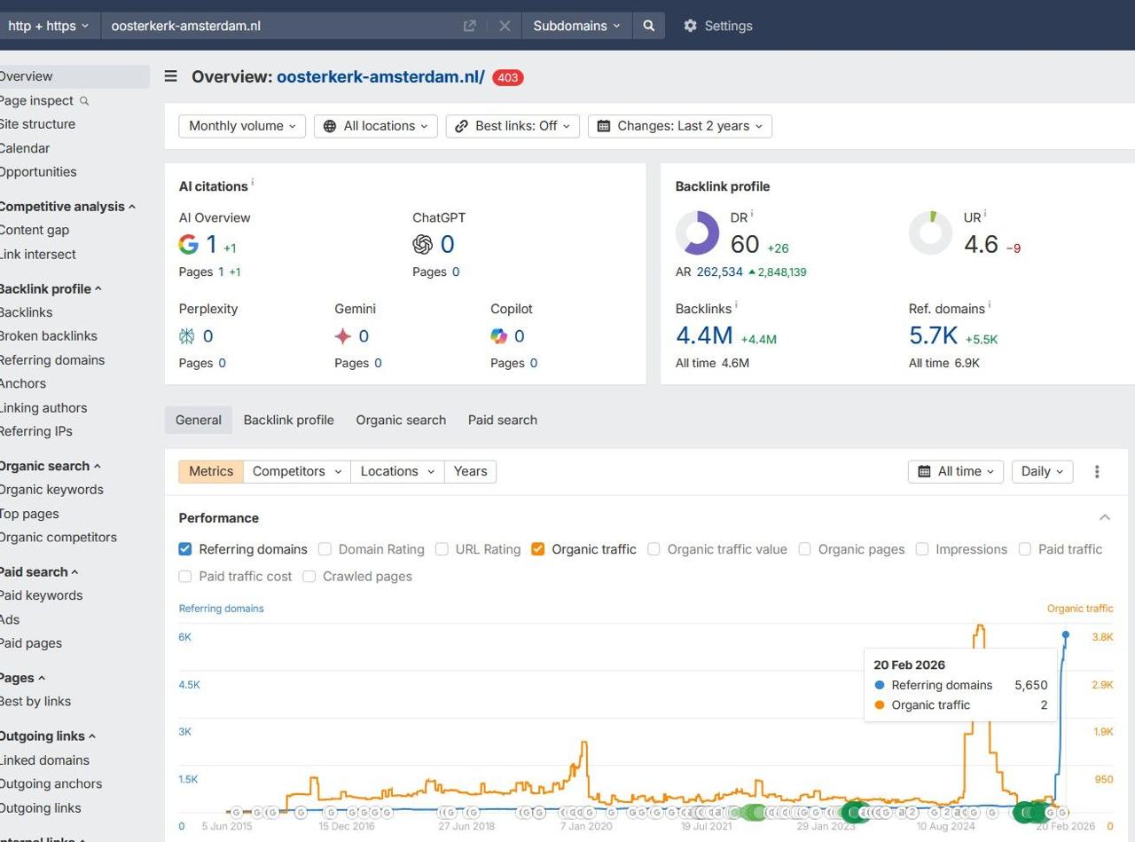
Task: Clear the URL with the X icon
Action: click(505, 26)
